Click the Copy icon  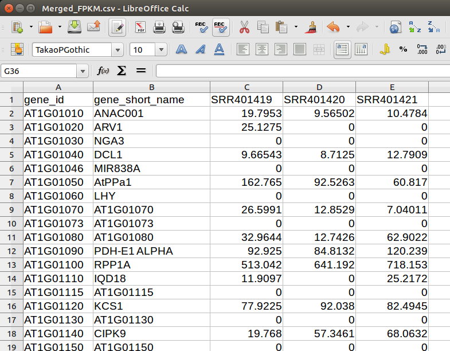pyautogui.click(x=263, y=28)
